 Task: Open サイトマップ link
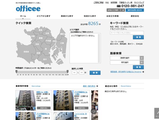coord(139,2)
